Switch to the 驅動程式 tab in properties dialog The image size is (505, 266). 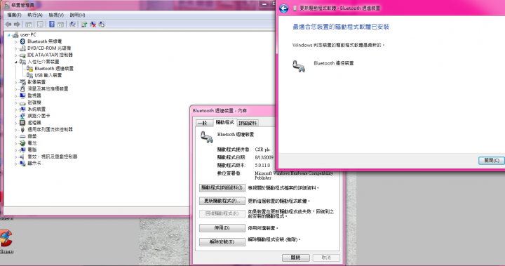(225, 122)
